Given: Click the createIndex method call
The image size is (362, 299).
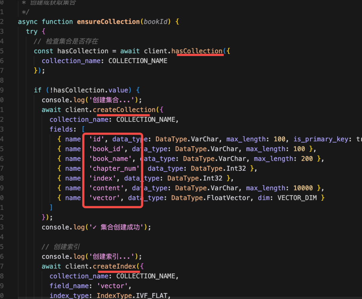Looking at the screenshot, I should click(115, 266).
